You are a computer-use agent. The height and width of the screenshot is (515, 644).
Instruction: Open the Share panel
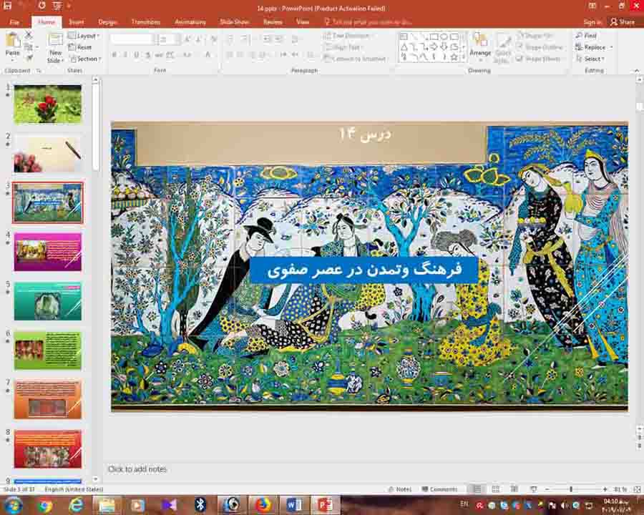[623, 21]
